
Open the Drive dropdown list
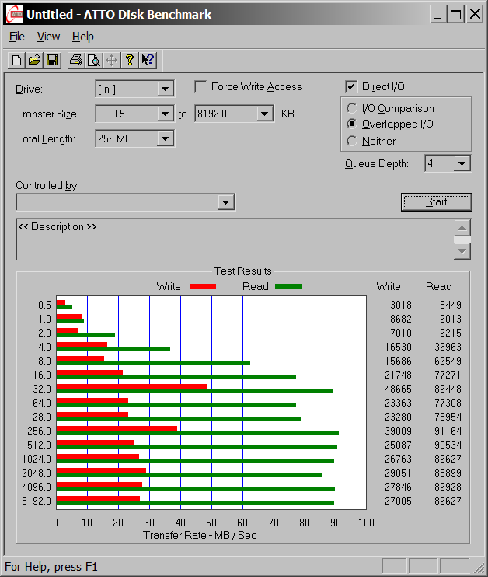pos(165,89)
